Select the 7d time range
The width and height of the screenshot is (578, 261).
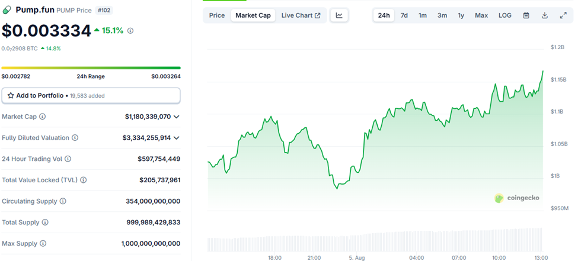(404, 15)
